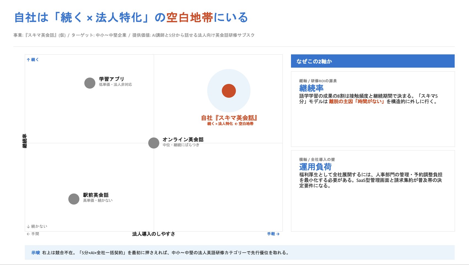Click the なぜこの2軸か header bar
The image size is (469, 265).
373,61
